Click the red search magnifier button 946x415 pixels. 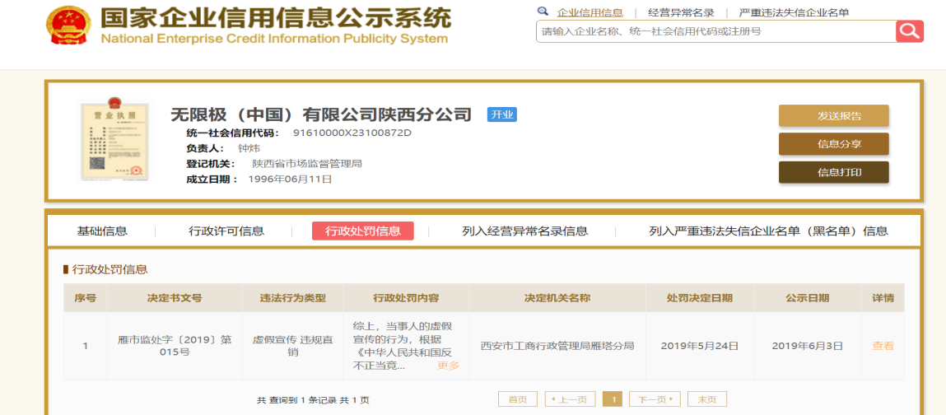click(x=910, y=30)
